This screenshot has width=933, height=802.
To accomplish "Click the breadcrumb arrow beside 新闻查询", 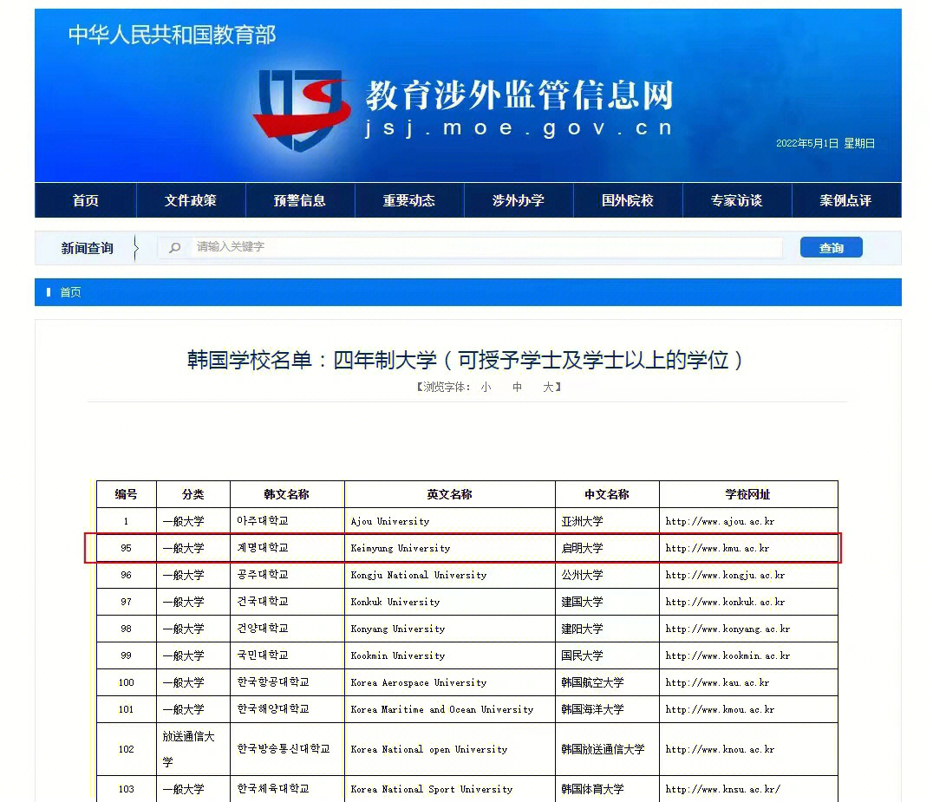I will pos(136,247).
